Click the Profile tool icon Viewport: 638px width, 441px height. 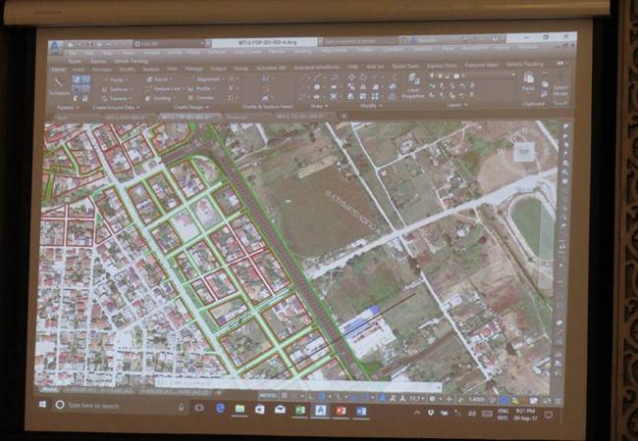[x=190, y=88]
